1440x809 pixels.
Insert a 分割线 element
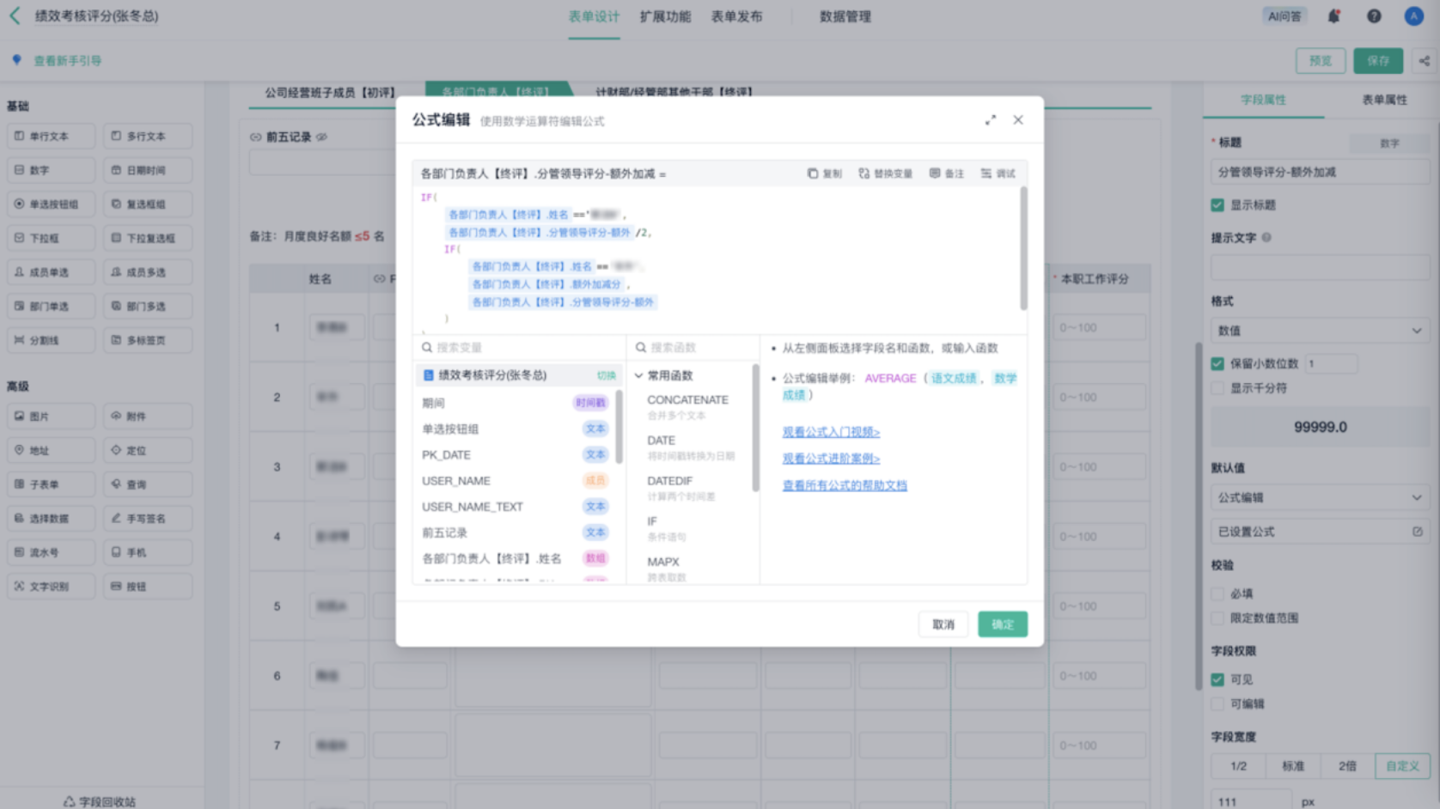tap(51, 340)
